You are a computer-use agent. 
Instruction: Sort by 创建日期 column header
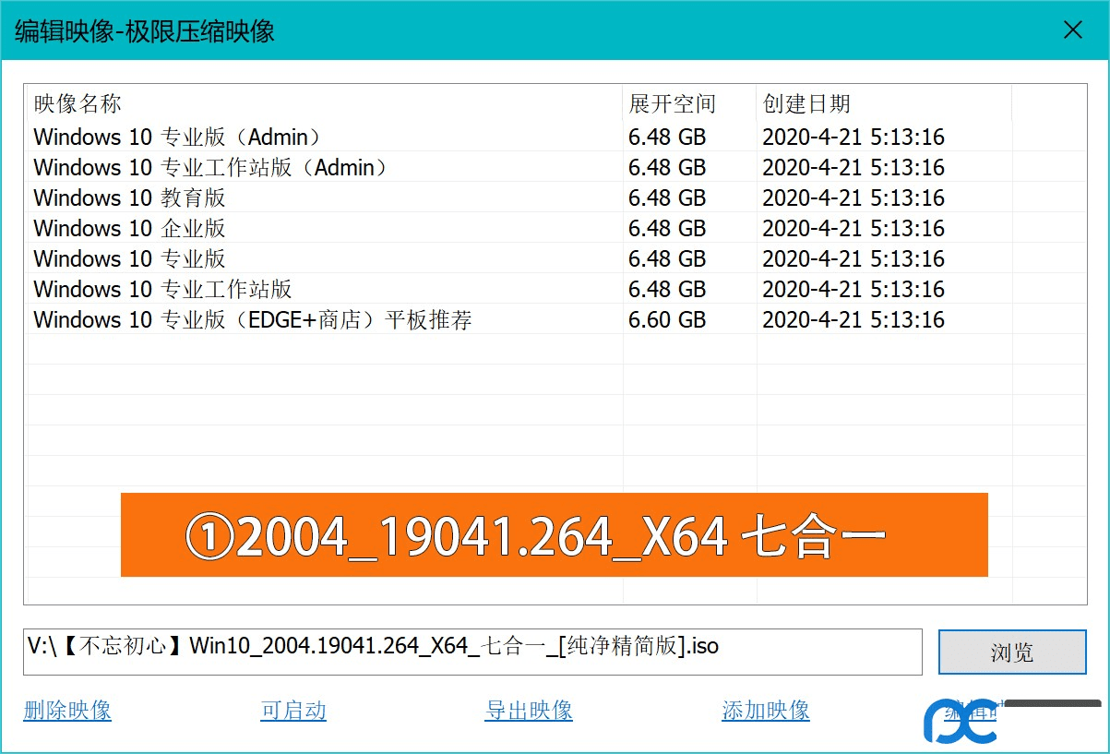[x=884, y=103]
